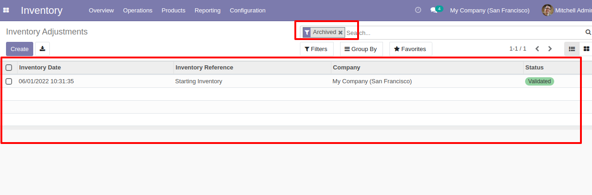
Task: Switch to kanban view icon
Action: 586,49
